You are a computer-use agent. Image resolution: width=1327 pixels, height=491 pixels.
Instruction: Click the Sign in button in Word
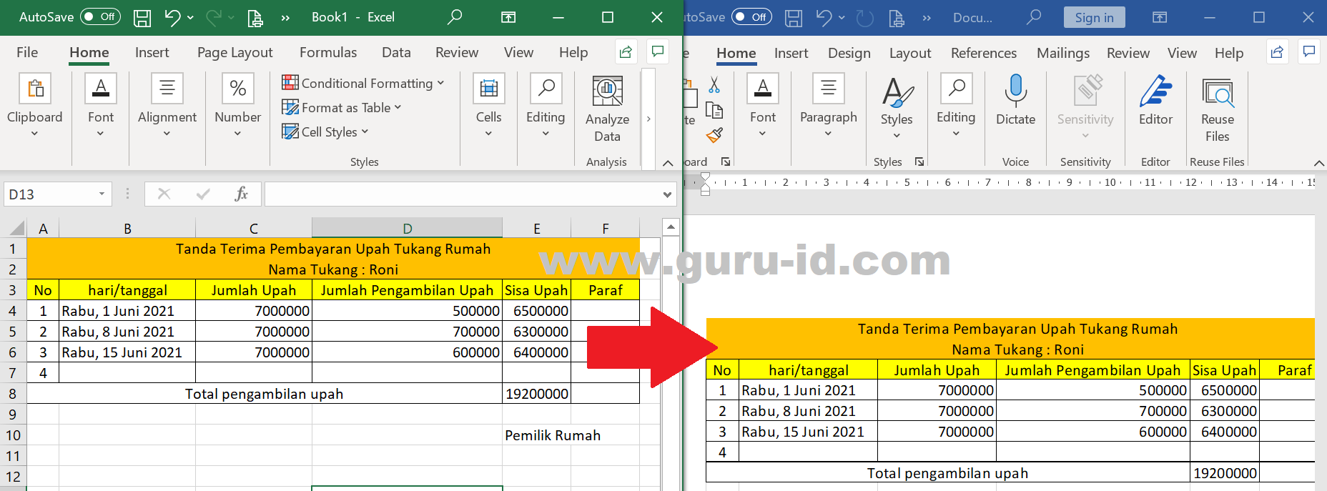1094,17
